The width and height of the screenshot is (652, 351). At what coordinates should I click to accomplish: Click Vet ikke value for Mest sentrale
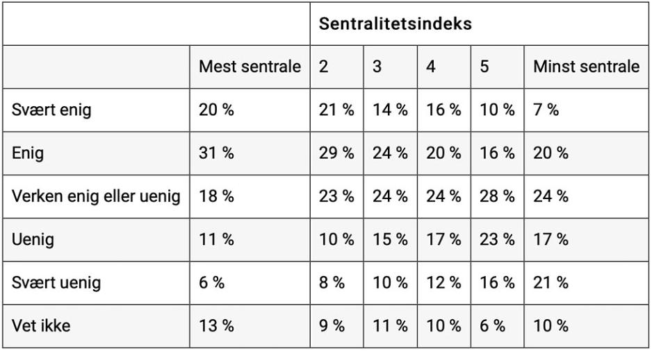pos(217,325)
